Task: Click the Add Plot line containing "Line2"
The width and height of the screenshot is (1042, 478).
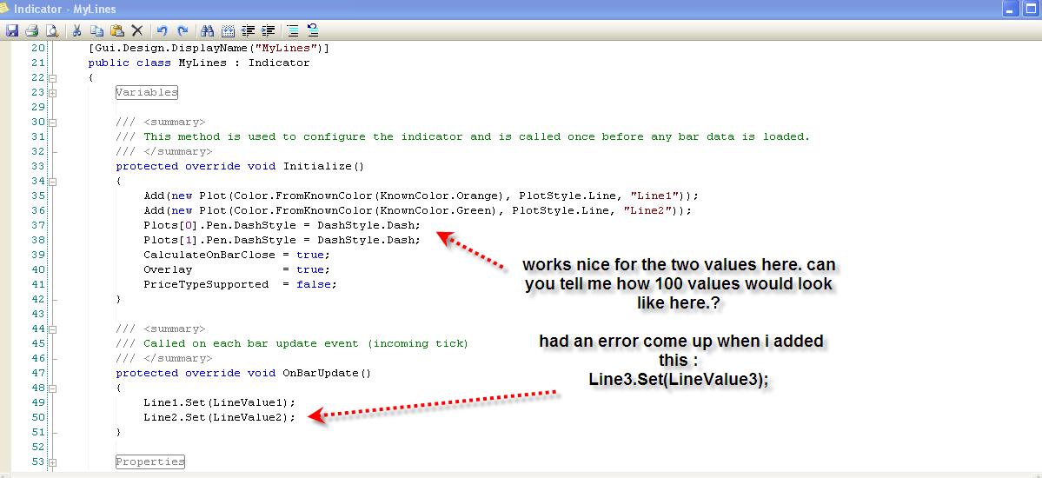Action: (x=418, y=210)
